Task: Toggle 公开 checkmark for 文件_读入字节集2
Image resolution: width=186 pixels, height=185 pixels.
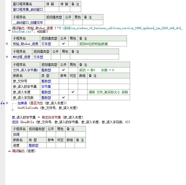Action: (x=64, y=70)
